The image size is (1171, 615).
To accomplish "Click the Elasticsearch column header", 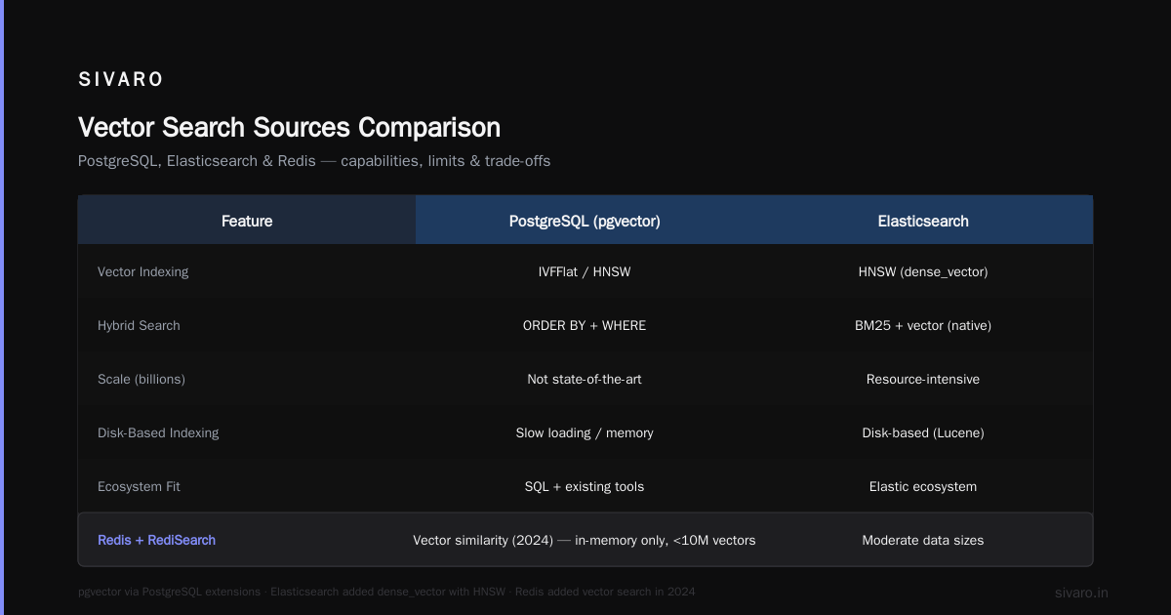I will point(923,221).
